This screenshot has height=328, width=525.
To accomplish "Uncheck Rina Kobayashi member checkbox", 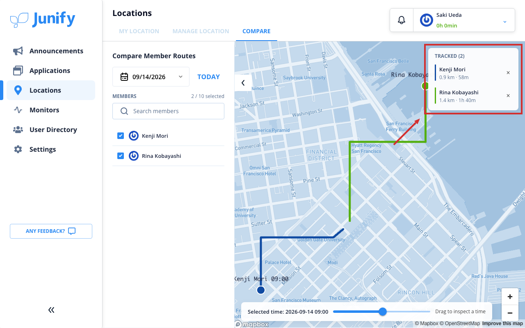I will click(x=121, y=156).
